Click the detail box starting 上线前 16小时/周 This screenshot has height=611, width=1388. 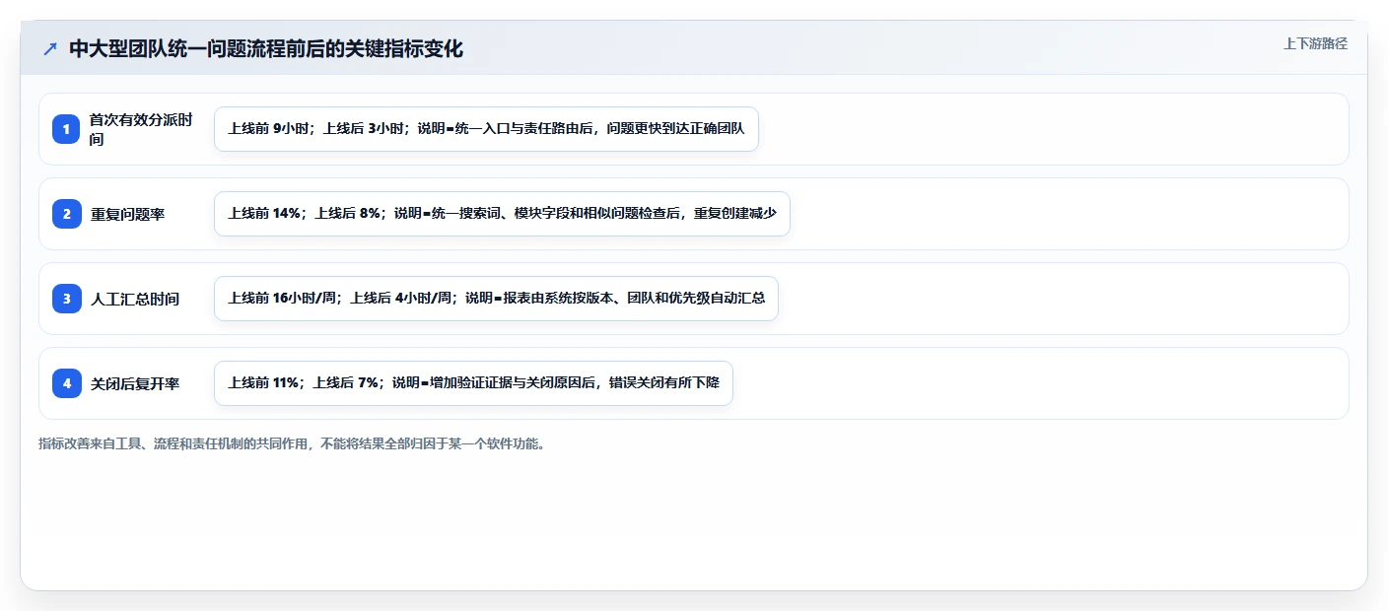(496, 299)
